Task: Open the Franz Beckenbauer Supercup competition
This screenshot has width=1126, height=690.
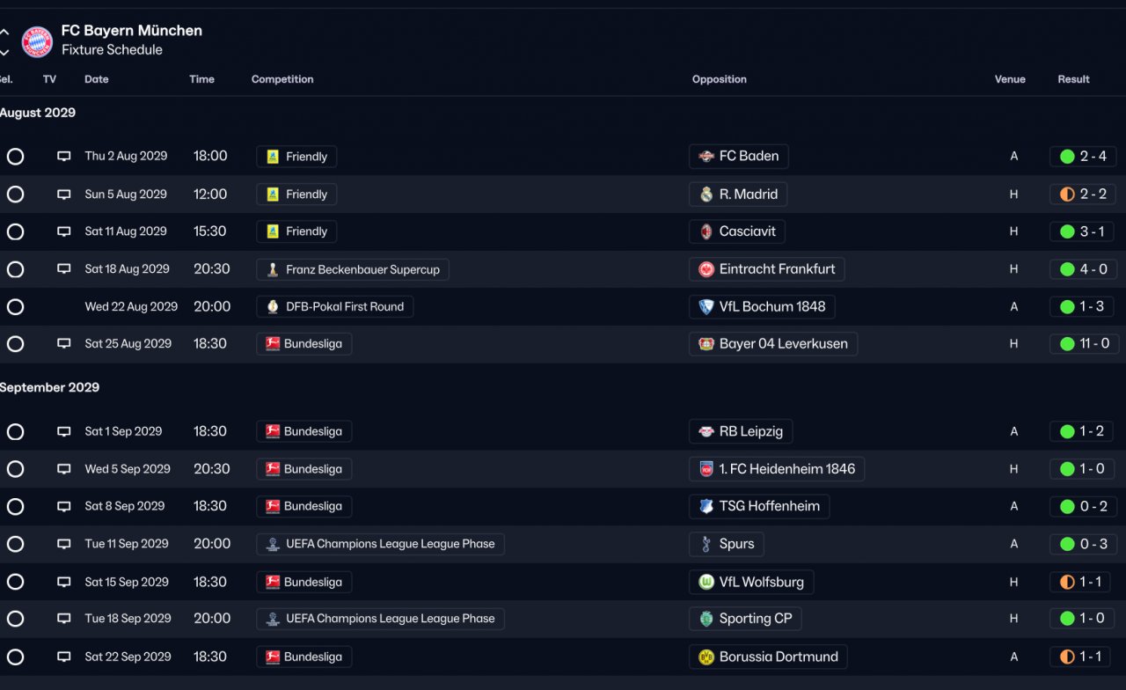Action: pos(353,269)
